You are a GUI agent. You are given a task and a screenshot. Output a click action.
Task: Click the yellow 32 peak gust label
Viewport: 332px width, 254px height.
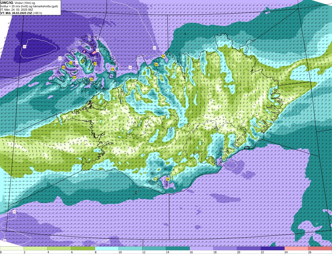[x=64, y=67]
